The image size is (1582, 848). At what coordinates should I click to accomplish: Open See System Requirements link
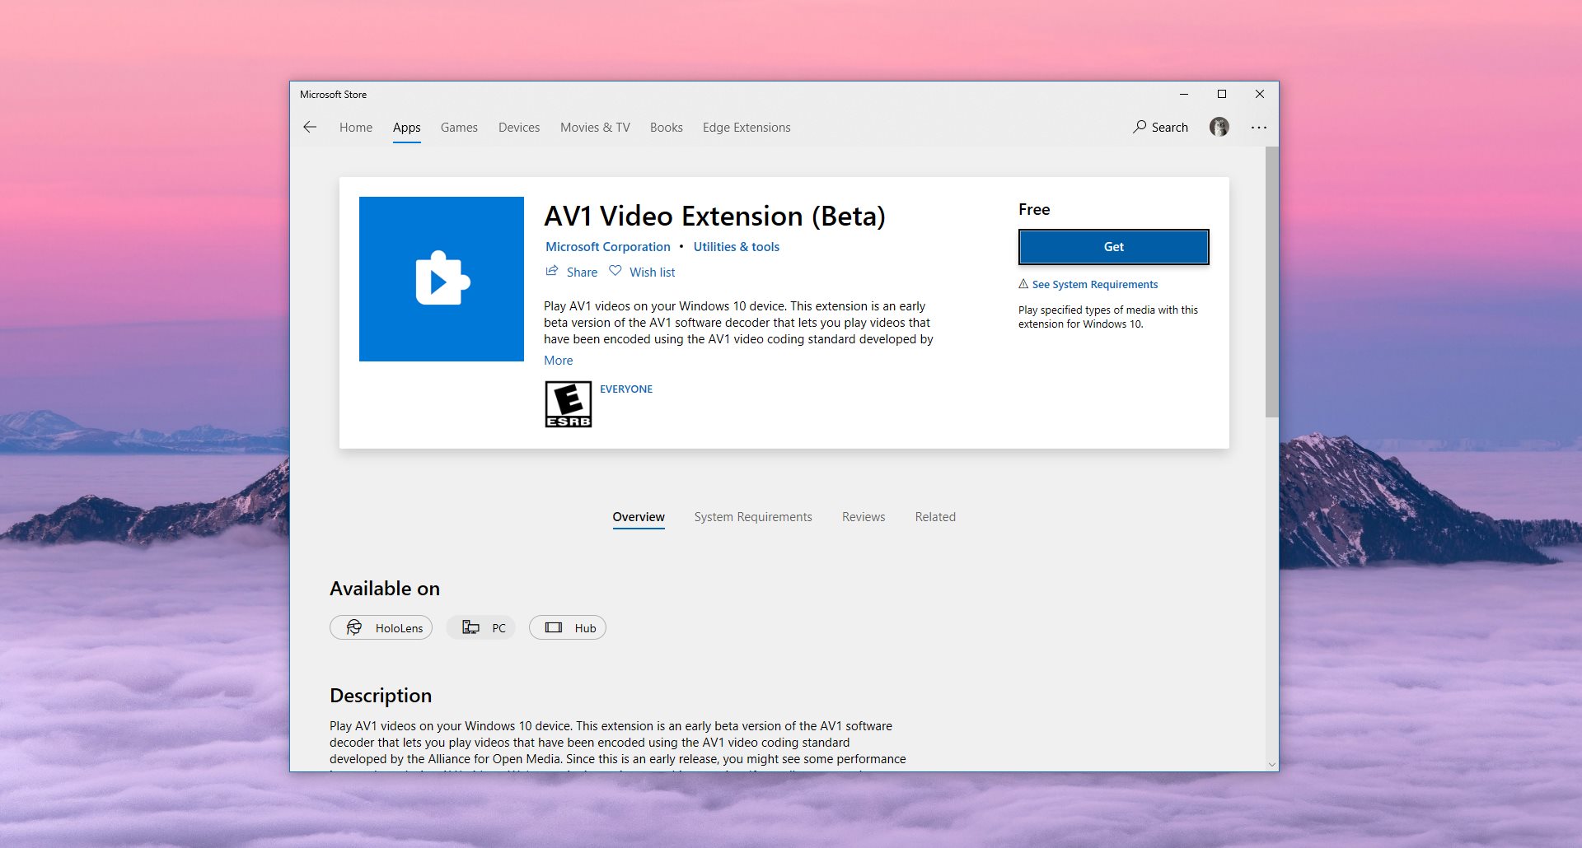(1095, 285)
